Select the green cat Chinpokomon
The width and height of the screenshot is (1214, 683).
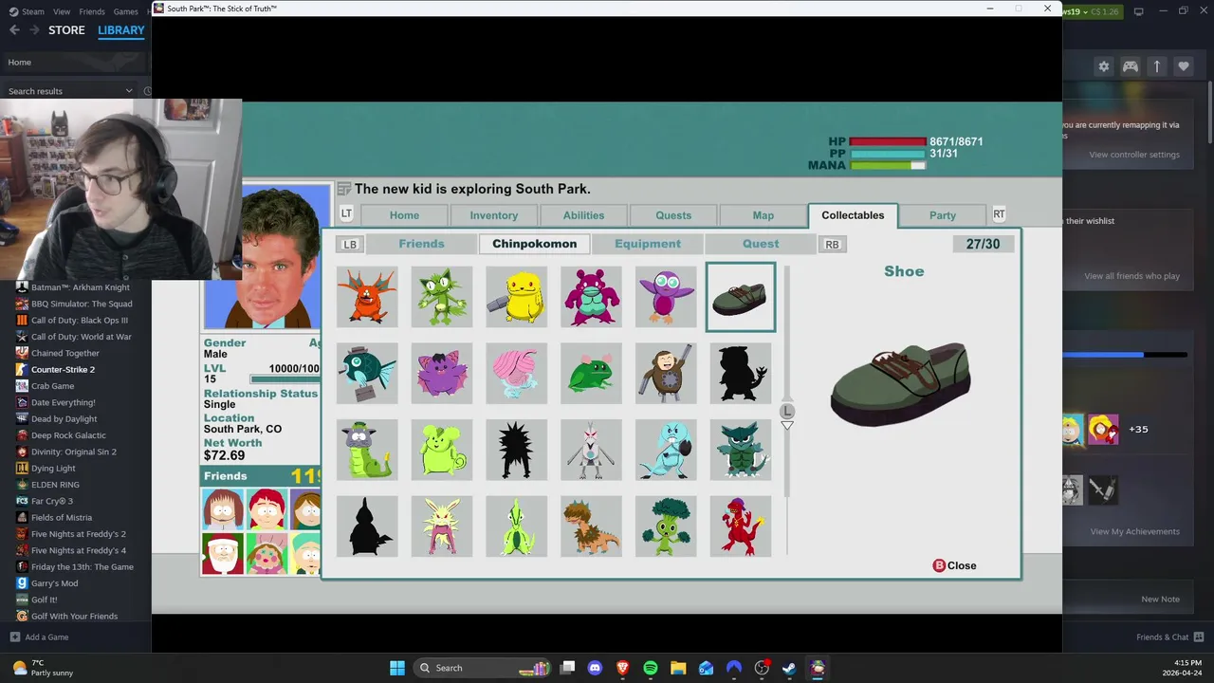click(442, 297)
